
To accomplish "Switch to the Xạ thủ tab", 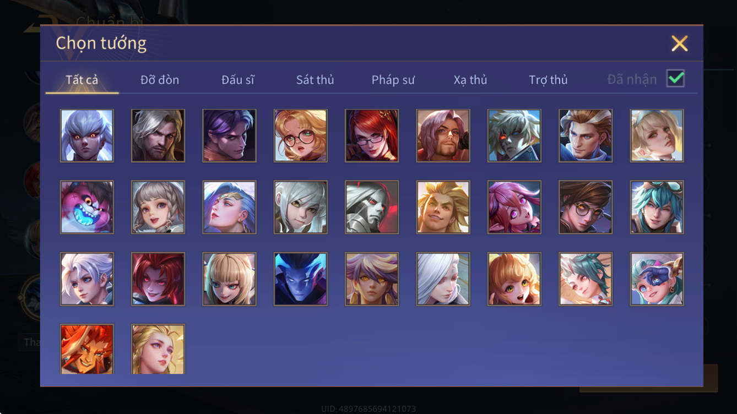I will (x=470, y=80).
